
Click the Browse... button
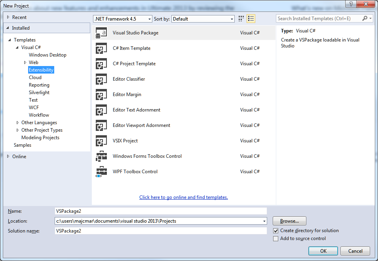289,221
